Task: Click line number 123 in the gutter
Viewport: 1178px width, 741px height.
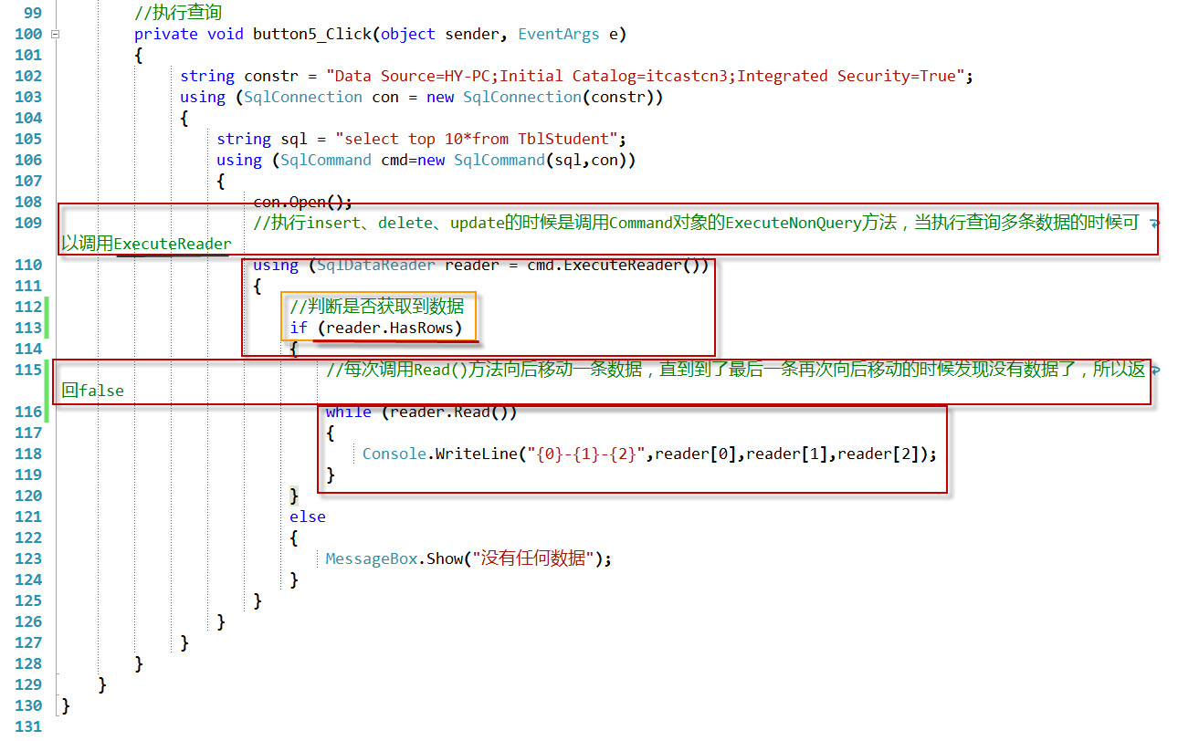Action: click(x=28, y=558)
